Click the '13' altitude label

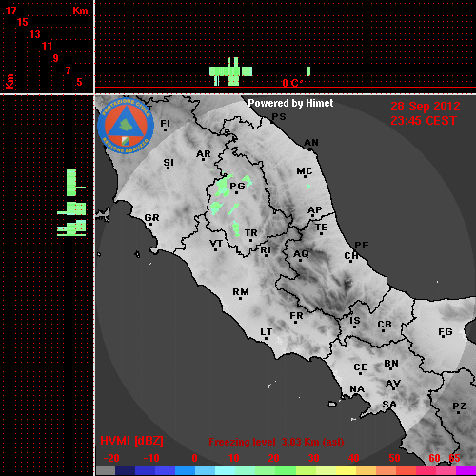[35, 34]
